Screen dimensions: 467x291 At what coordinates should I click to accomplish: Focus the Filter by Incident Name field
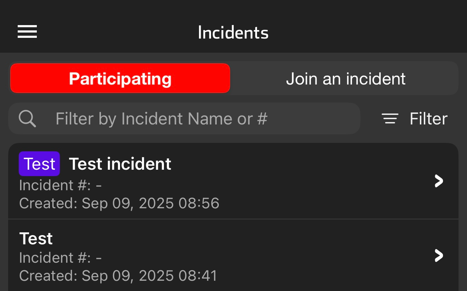pyautogui.click(x=184, y=118)
